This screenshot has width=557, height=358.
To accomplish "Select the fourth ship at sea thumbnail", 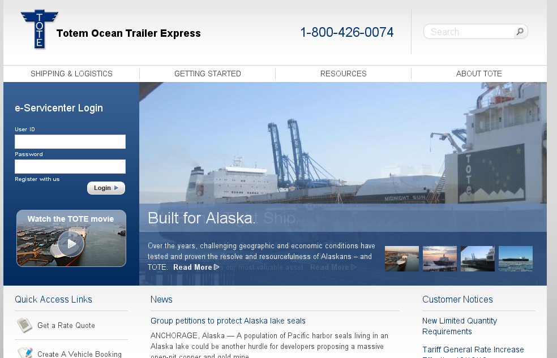I will pyautogui.click(x=516, y=258).
